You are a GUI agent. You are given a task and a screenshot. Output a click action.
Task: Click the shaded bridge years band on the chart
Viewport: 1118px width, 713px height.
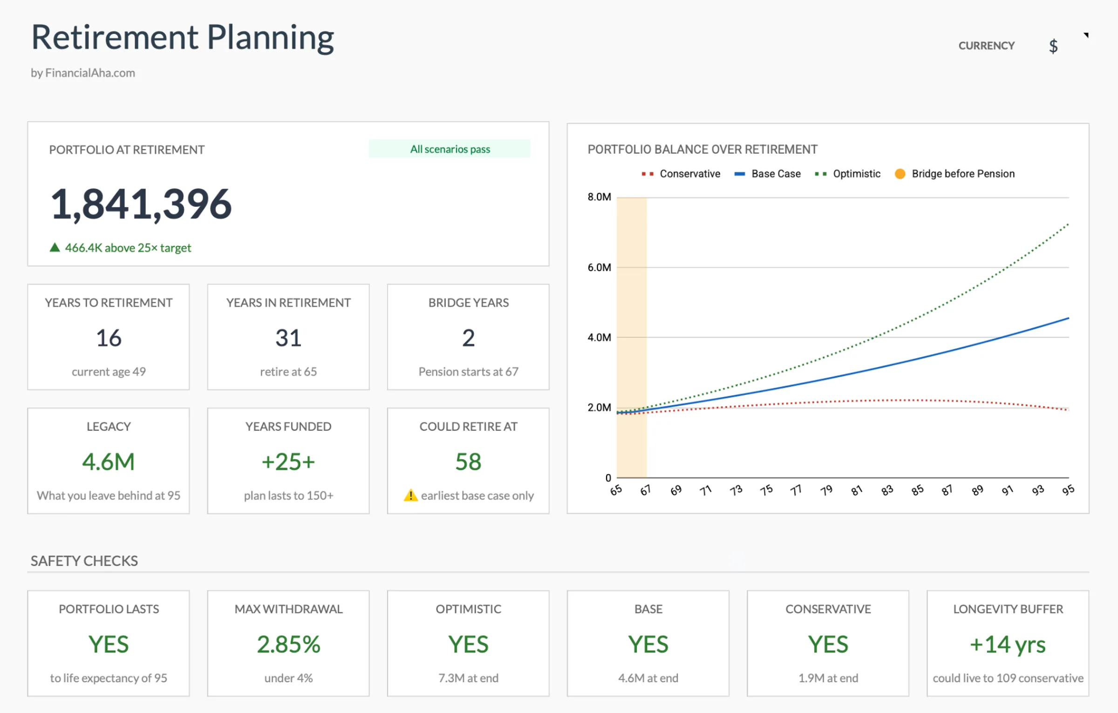click(x=632, y=335)
